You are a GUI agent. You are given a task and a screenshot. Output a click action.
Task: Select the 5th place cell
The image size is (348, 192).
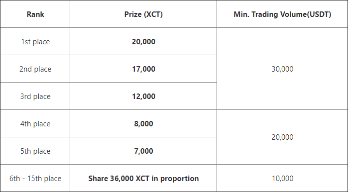pyautogui.click(x=35, y=151)
